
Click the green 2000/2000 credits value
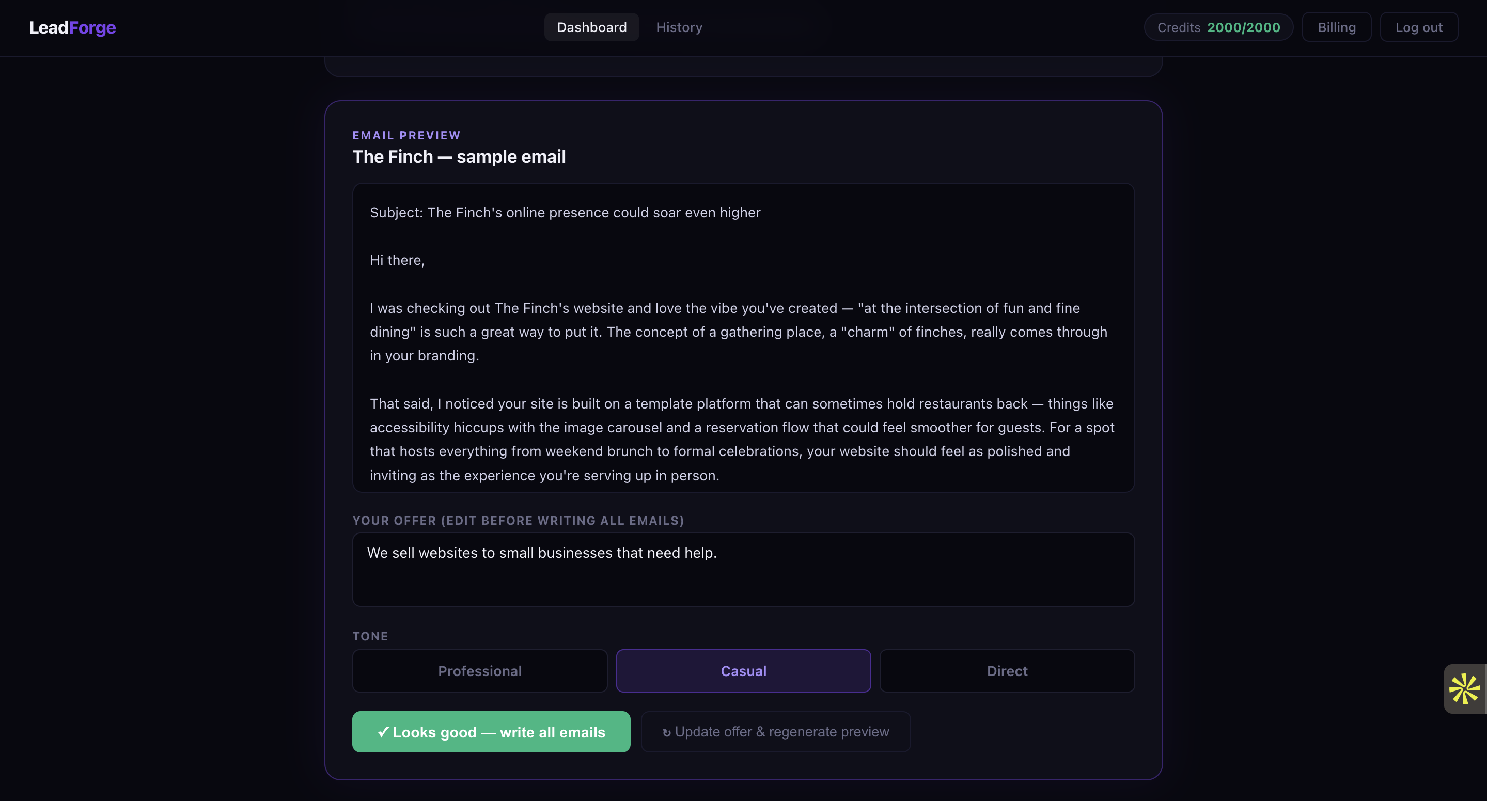coord(1243,28)
